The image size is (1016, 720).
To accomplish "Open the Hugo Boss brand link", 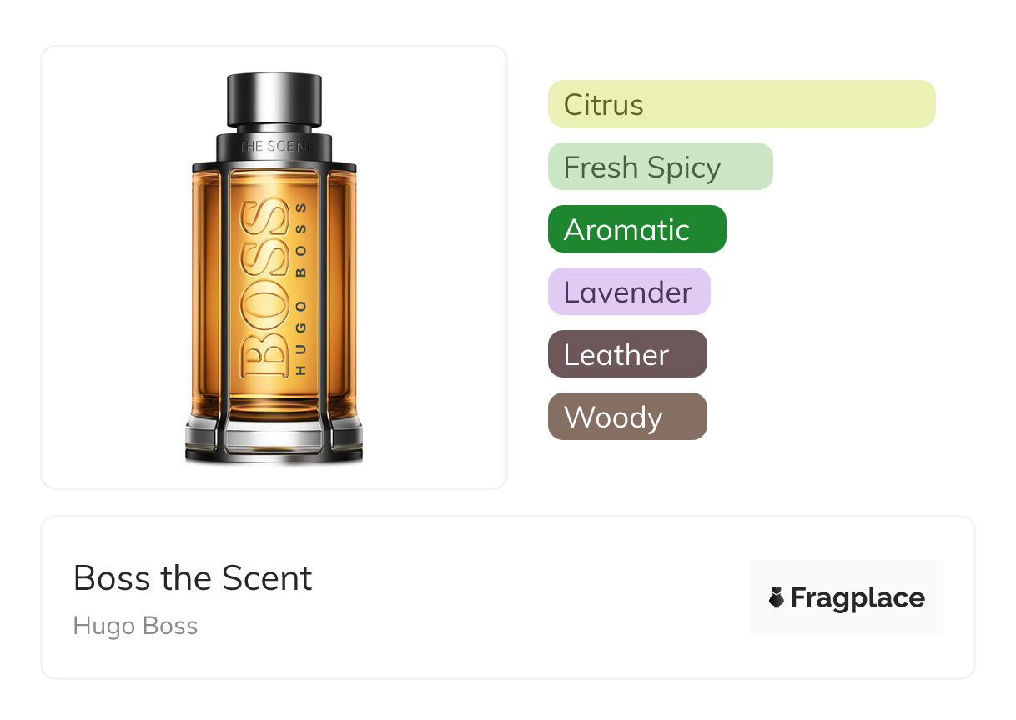I will [x=135, y=626].
